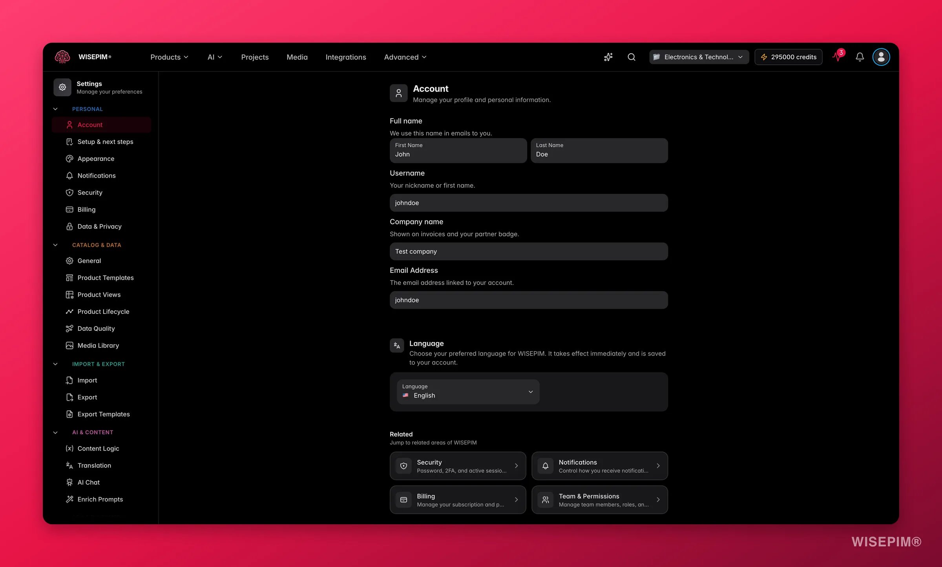Collapse the PERSONAL section
Screen dimensions: 942x567
55,109
